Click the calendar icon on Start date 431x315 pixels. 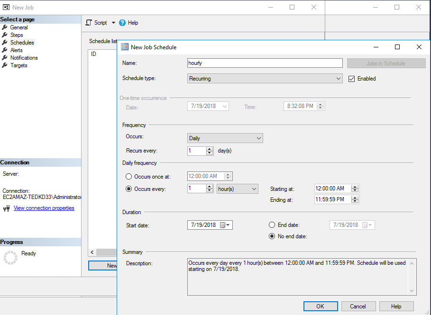pyautogui.click(x=222, y=225)
